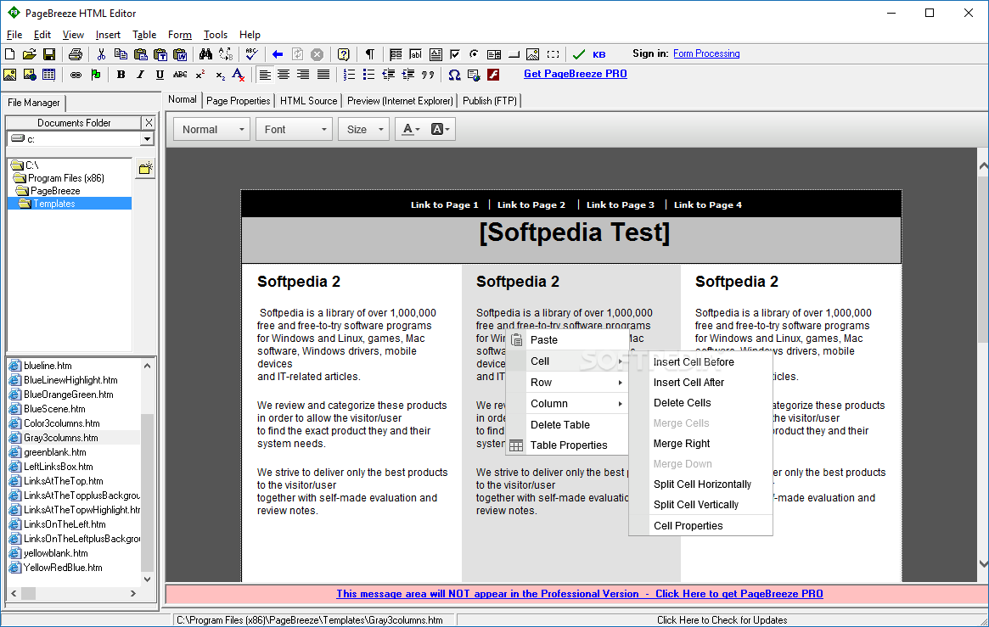Screen dimensions: 989x627
Task: Insert a special character with the Omega icon
Action: click(x=454, y=75)
